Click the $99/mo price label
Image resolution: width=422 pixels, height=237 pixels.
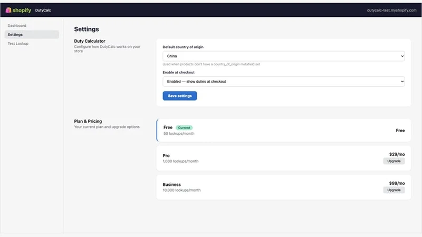click(397, 183)
